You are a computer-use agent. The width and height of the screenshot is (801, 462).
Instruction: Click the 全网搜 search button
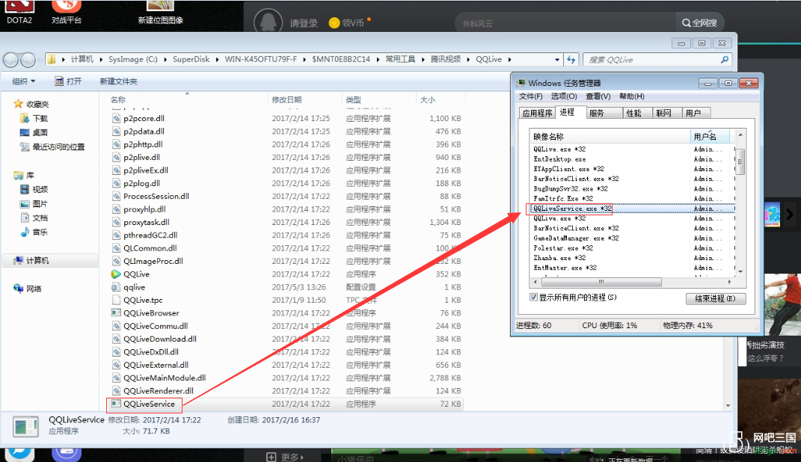[x=699, y=23]
